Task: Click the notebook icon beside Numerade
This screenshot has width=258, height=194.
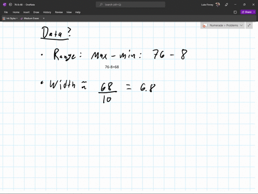Action: [x=204, y=25]
